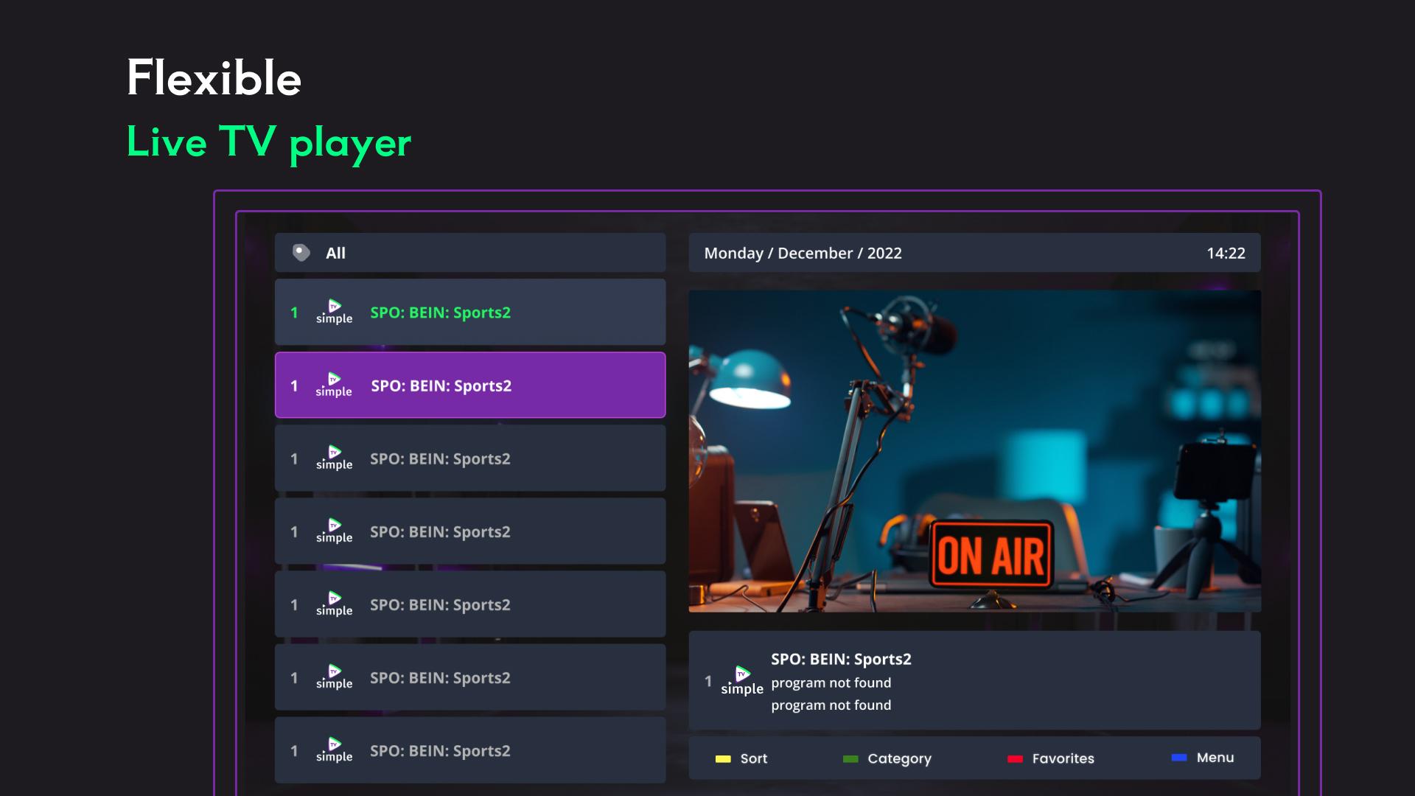Click the Simple TV logo in green row

[334, 312]
